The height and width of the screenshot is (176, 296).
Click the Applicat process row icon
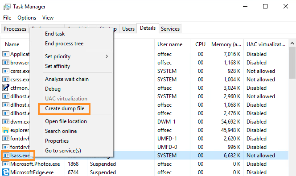6,54
